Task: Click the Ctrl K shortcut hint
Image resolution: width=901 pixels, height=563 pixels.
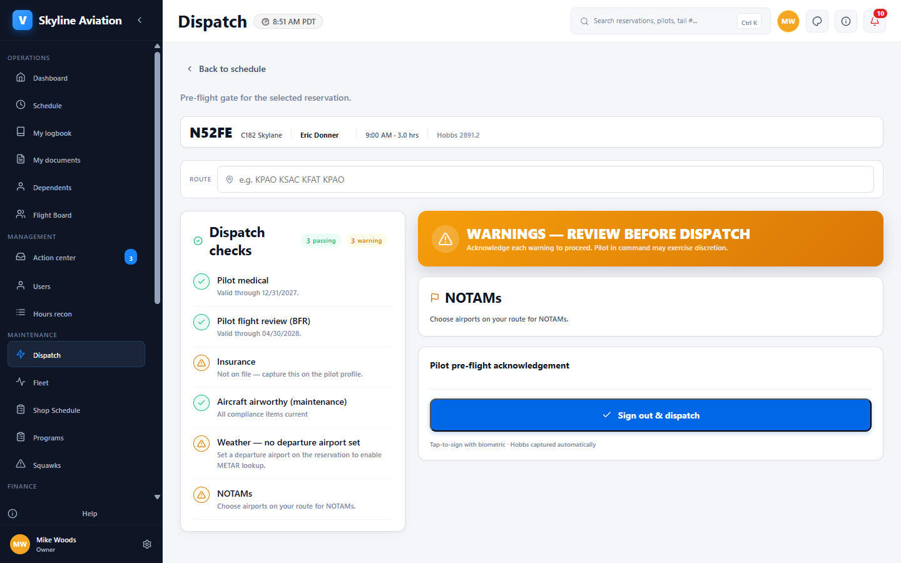Action: click(x=749, y=22)
